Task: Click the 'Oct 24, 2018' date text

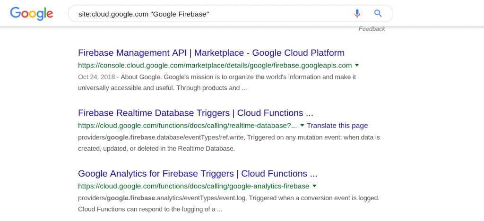Action: click(x=97, y=77)
